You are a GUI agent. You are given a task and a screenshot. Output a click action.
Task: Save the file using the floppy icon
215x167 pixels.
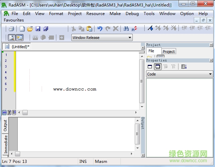(x=38, y=29)
